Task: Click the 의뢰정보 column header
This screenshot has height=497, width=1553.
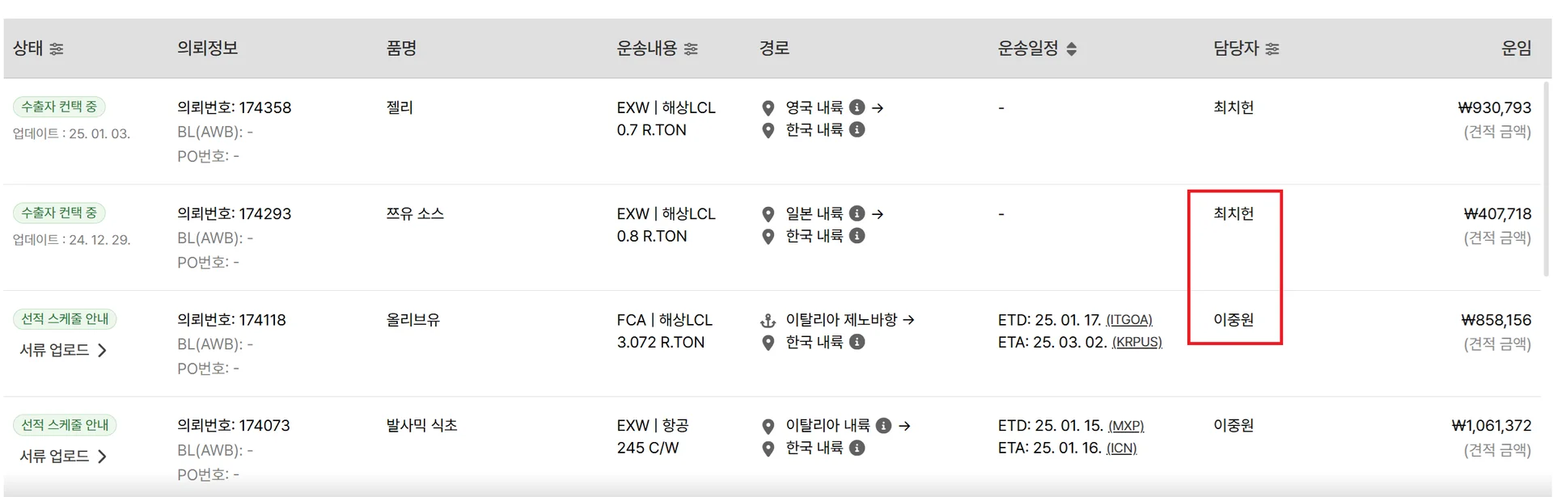Action: (x=207, y=48)
